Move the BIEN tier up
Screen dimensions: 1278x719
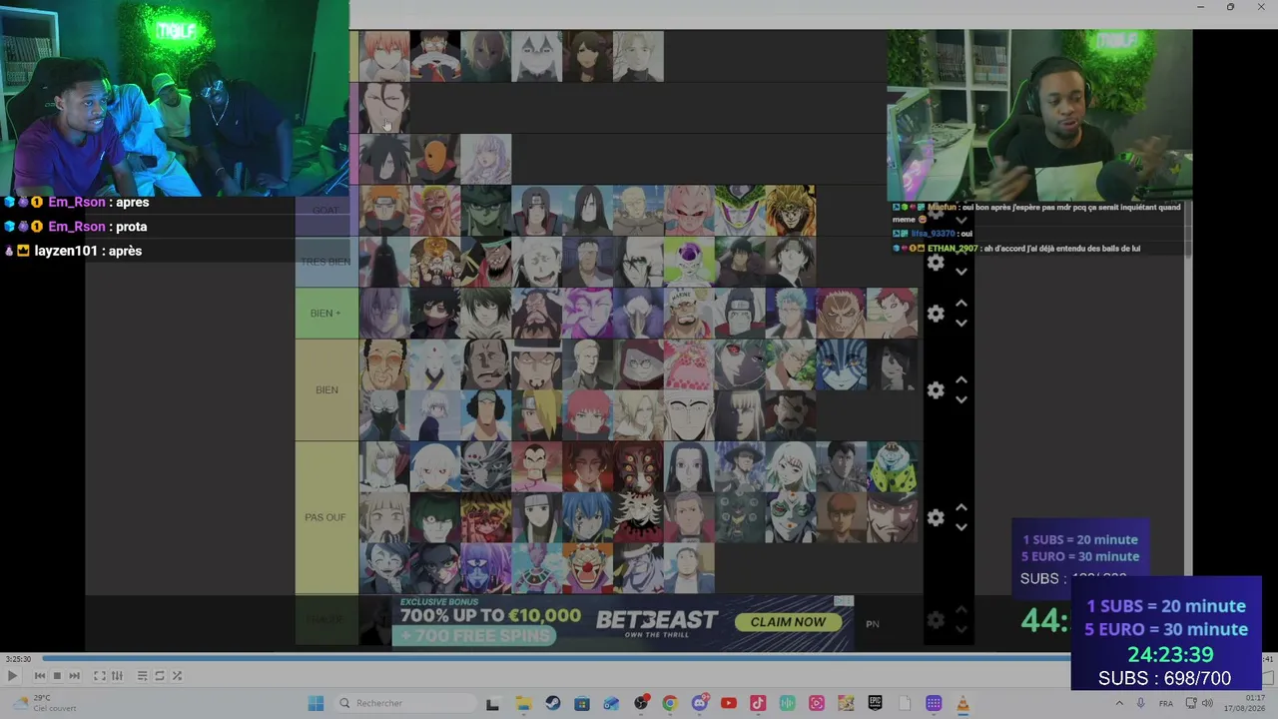pyautogui.click(x=961, y=380)
